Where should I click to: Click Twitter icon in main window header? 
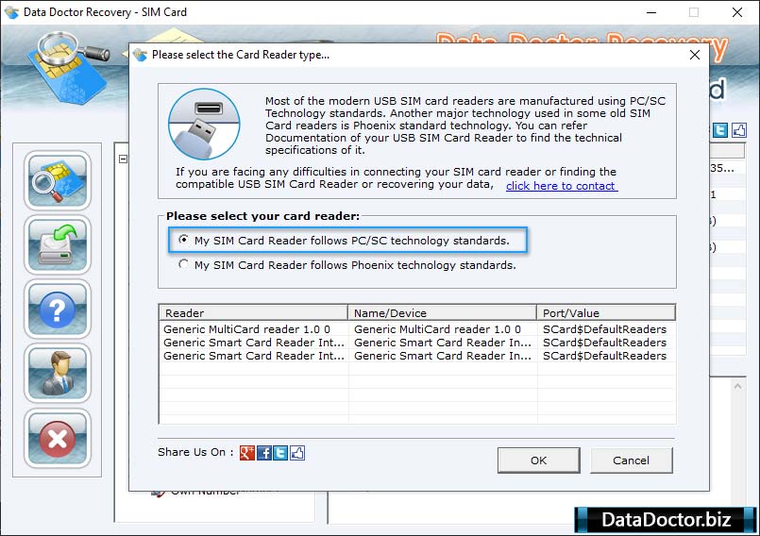[720, 130]
